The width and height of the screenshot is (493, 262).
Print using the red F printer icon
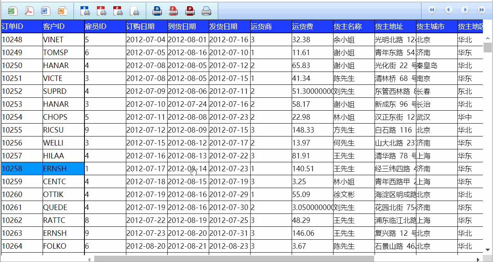pos(174,11)
